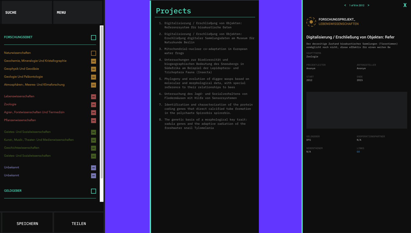The image size is (411, 233).
Task: Deselect Geophysik Und Geodäsie minus box
Action: [93, 69]
